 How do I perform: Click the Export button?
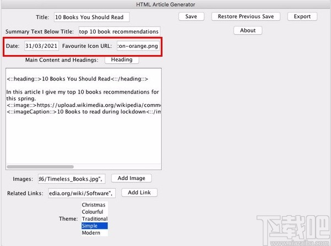(302, 17)
